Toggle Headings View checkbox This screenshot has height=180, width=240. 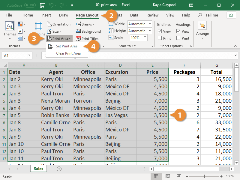[x=178, y=31]
